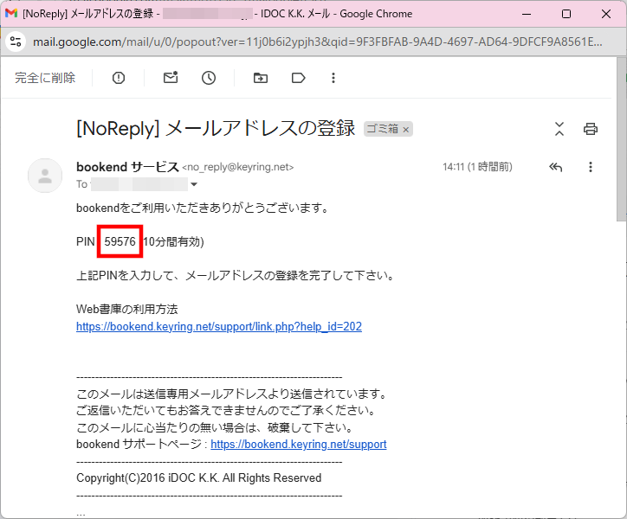Collapse all messages with the arrows icon
Viewport: 627px width, 519px height.
(x=559, y=129)
